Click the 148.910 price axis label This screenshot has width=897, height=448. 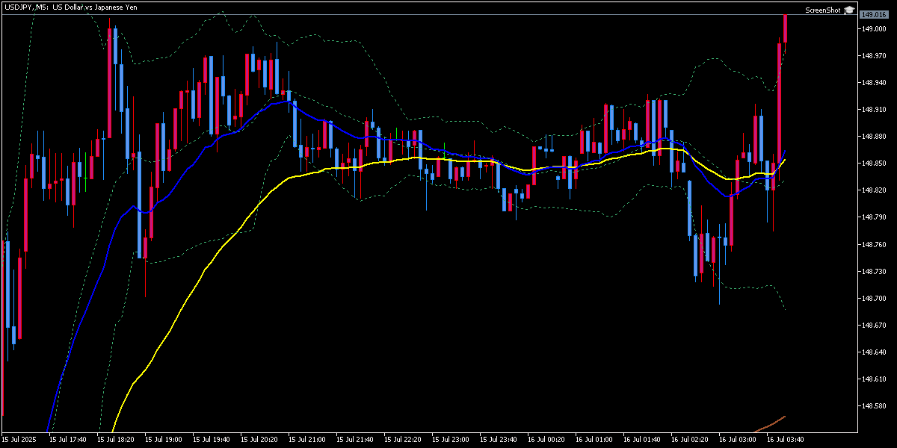[874, 110]
